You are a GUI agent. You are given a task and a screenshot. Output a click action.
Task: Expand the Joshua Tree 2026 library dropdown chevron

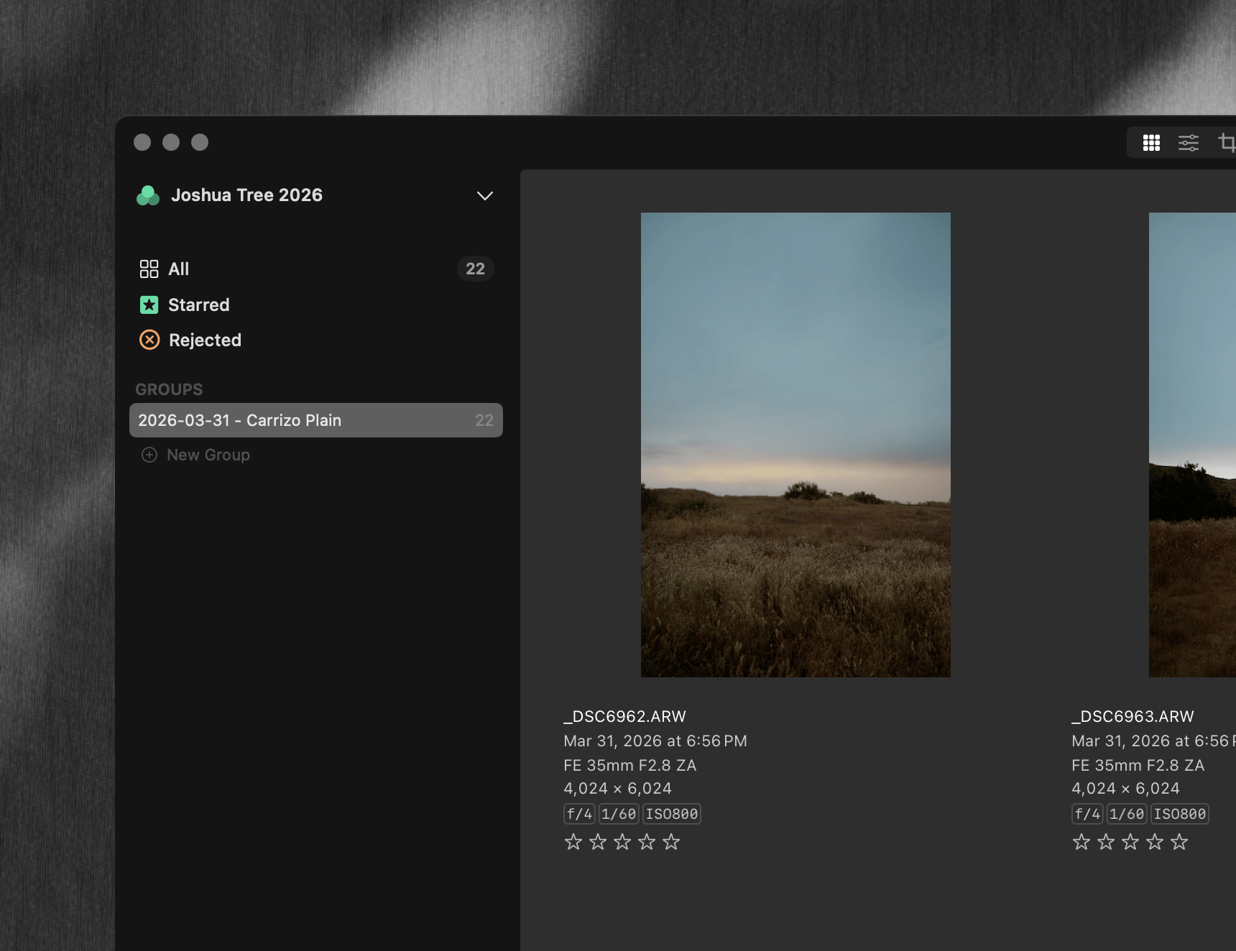(x=485, y=195)
